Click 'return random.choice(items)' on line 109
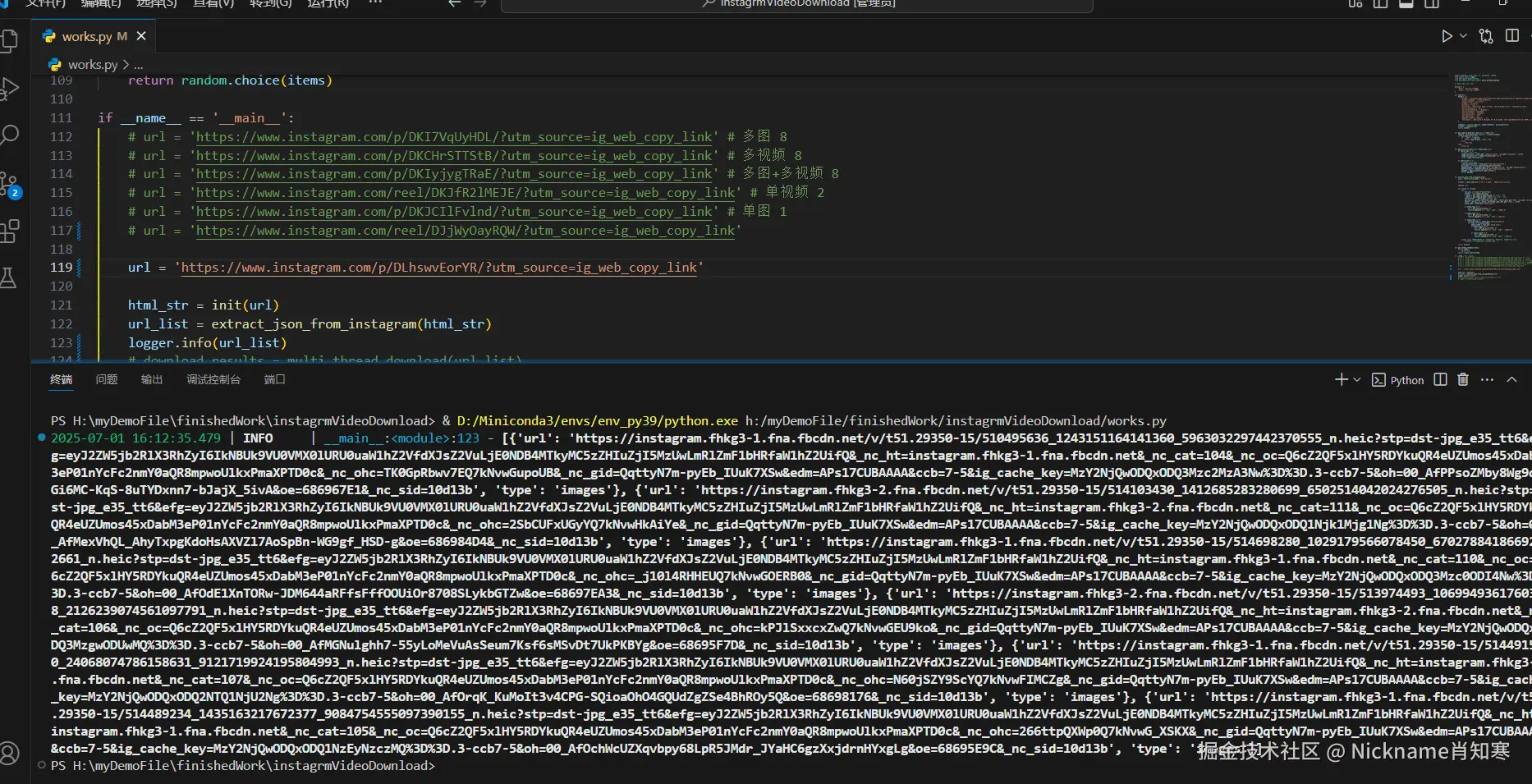Viewport: 1532px width, 784px height. tap(230, 80)
